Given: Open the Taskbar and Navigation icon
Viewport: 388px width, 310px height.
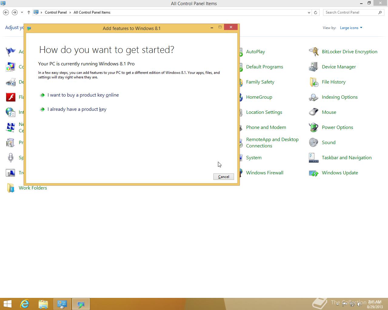Looking at the screenshot, I should click(x=313, y=158).
